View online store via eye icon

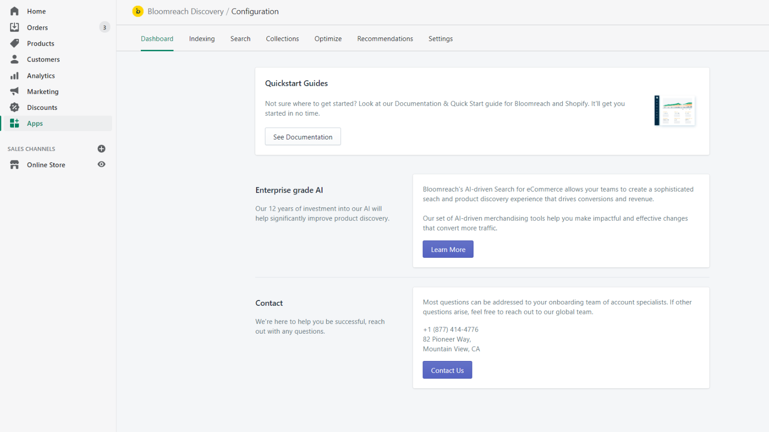point(101,164)
